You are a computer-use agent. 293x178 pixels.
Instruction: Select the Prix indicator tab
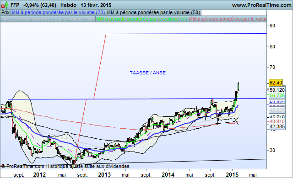tap(5, 12)
